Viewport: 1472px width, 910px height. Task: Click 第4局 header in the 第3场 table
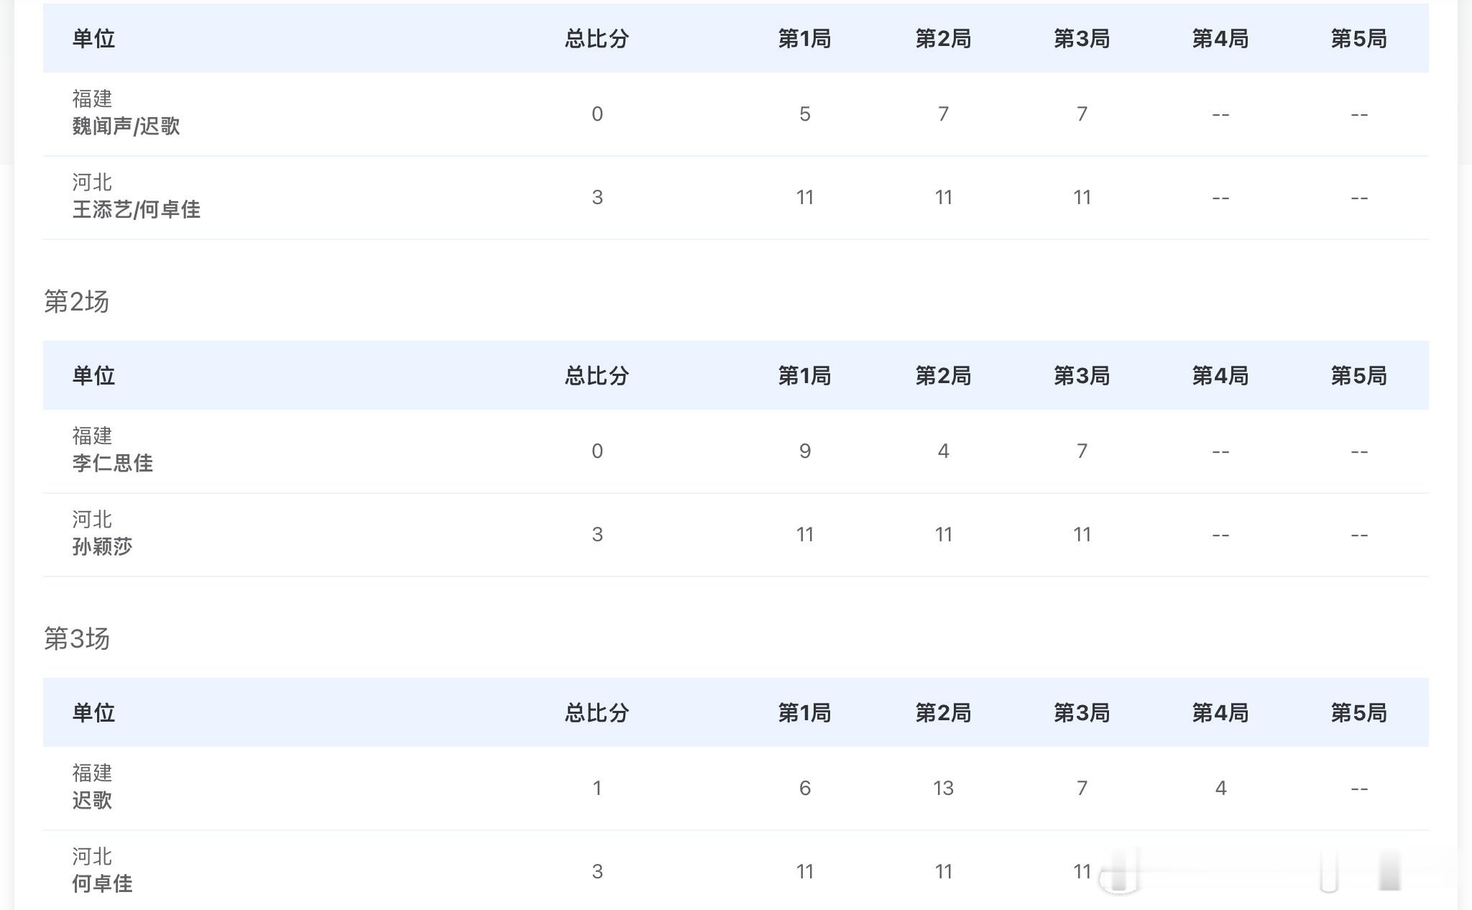click(x=1220, y=713)
